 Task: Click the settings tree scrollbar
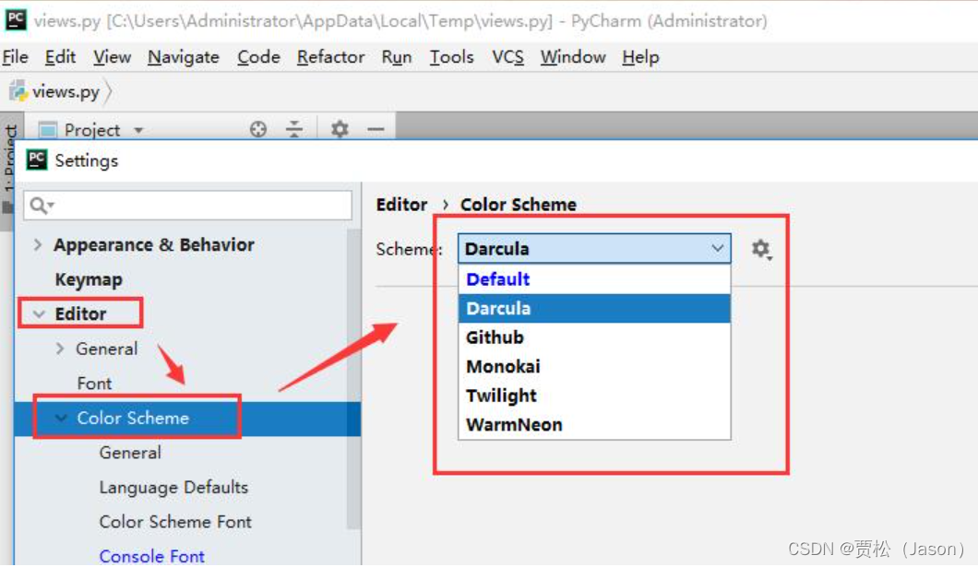click(x=353, y=380)
